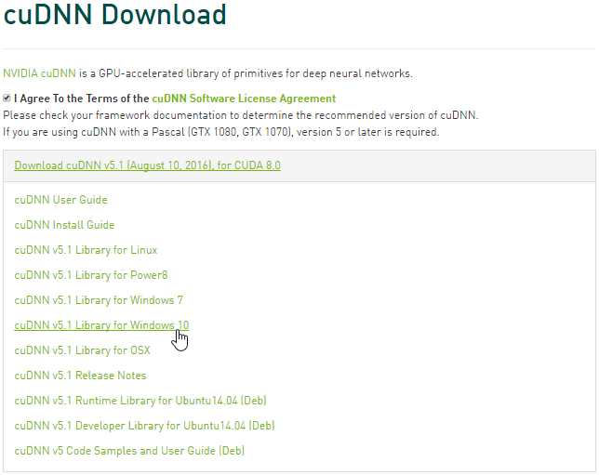Download cuDNN v5.1 Library for OSX
The image size is (599, 475).
coord(82,350)
